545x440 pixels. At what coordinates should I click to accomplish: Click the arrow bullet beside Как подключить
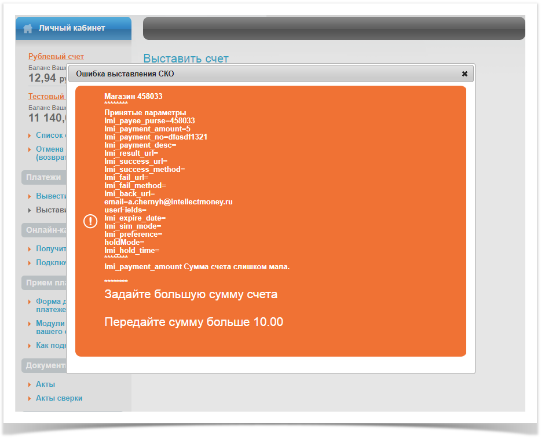click(x=30, y=346)
